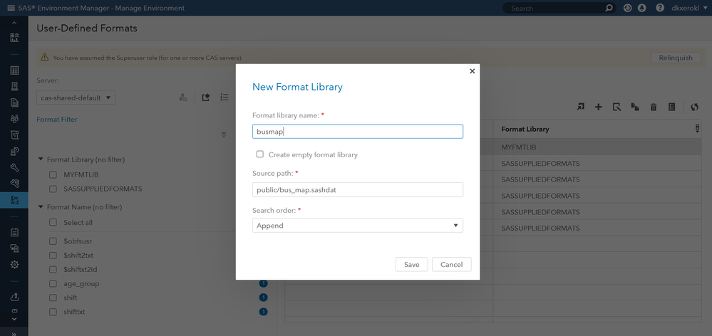
Task: Open the help question mark icon
Action: pos(660,8)
